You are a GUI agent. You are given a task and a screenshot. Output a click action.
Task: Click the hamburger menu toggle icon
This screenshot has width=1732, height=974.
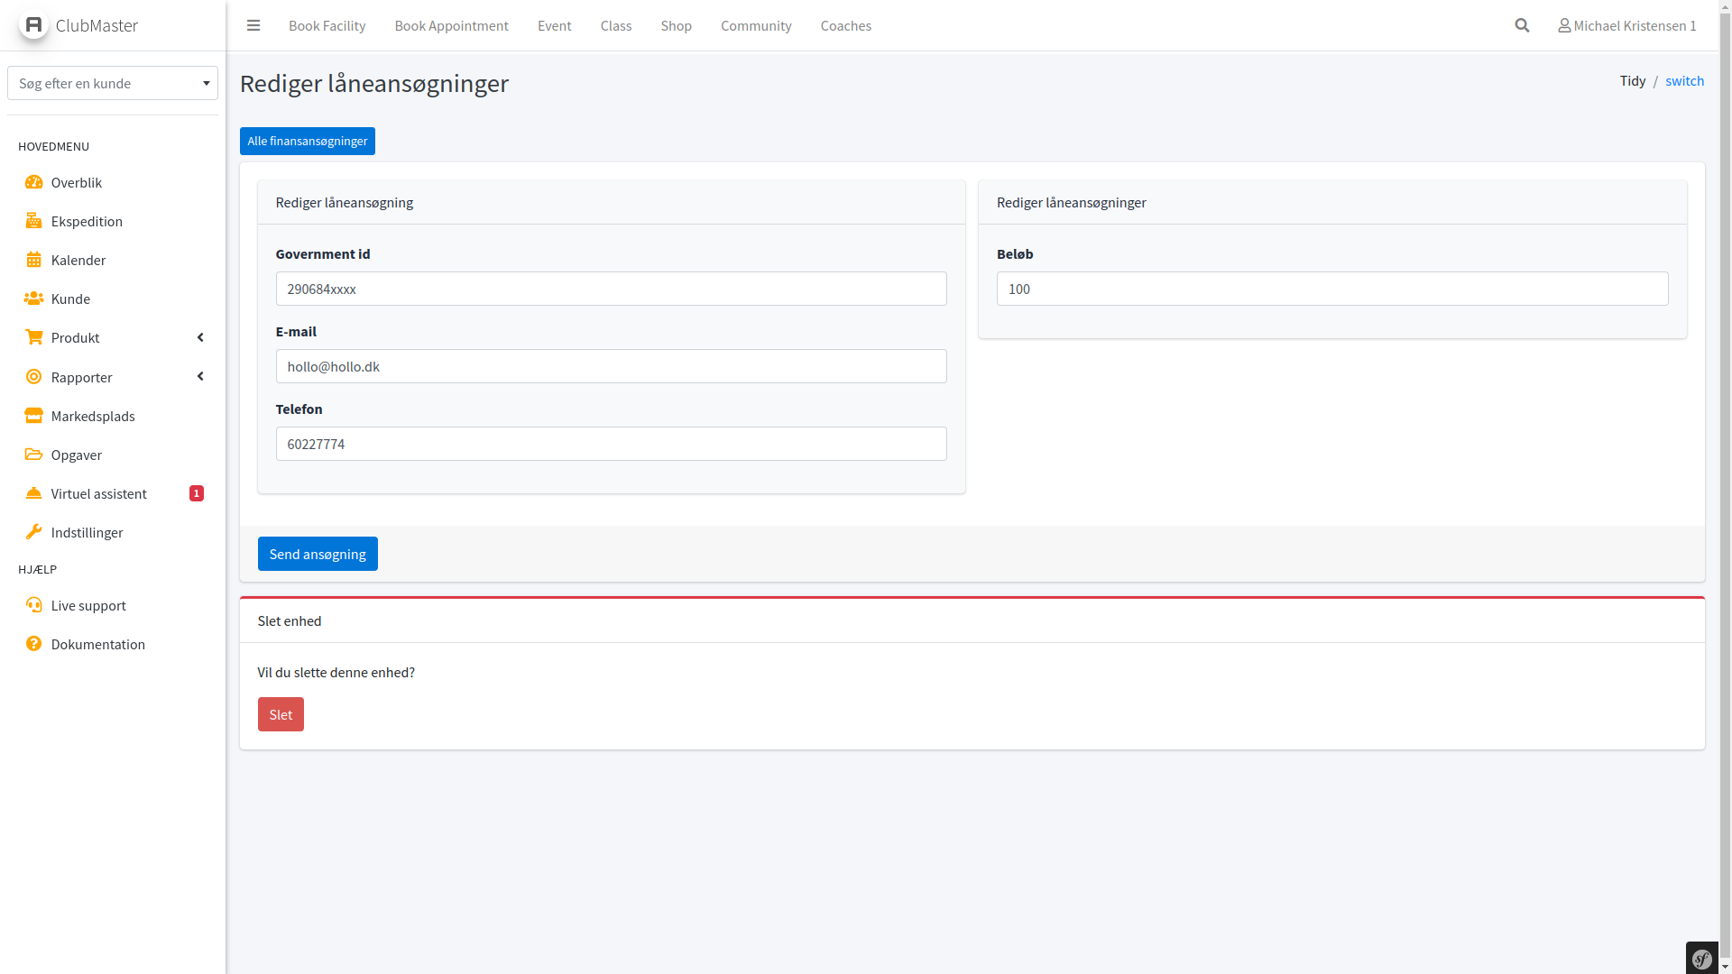[253, 25]
